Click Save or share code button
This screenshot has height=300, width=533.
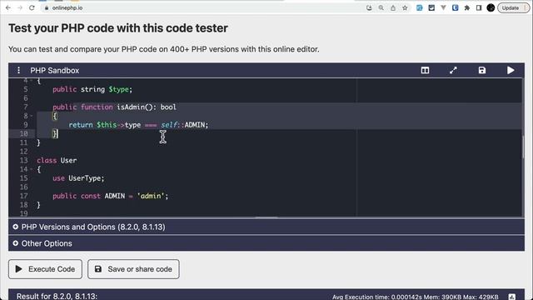(x=133, y=269)
